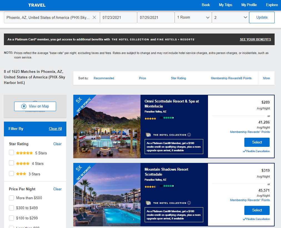
Task: Sort results by Star Rating
Action: (178, 78)
